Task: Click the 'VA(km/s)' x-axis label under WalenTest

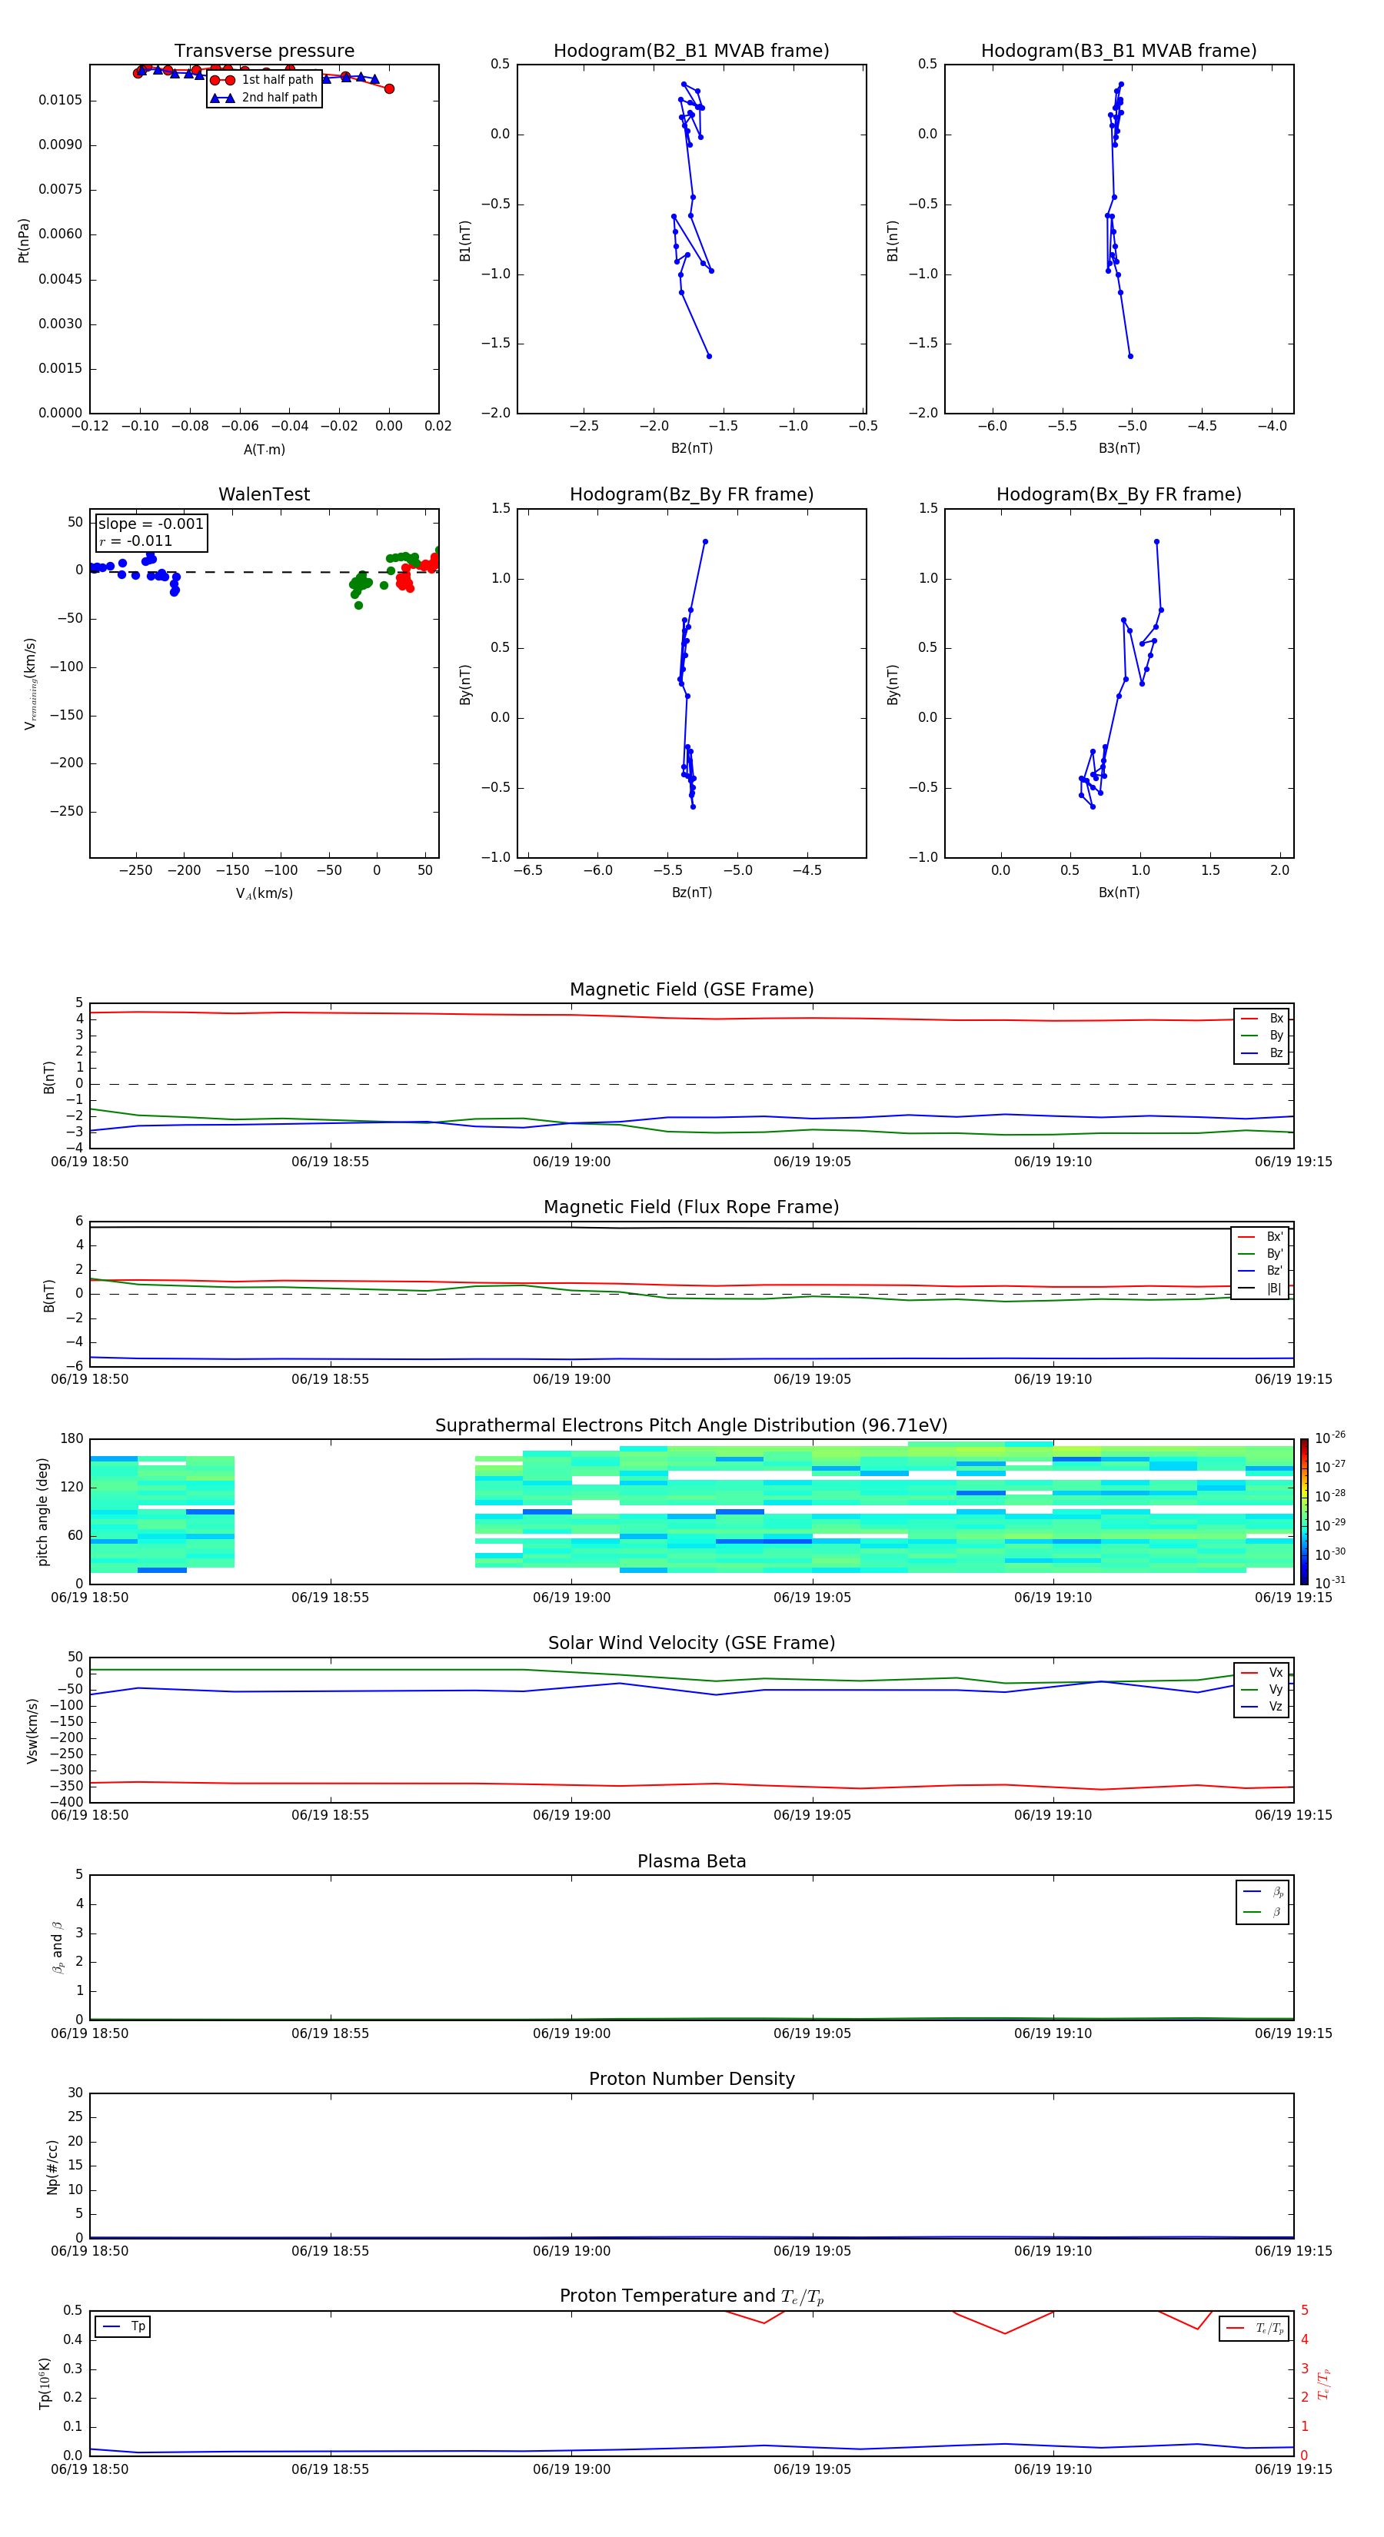Action: pos(264,893)
